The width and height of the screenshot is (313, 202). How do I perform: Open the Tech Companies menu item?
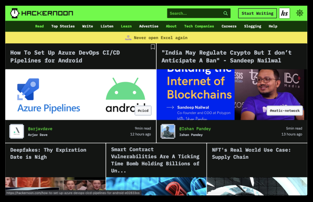click(199, 26)
